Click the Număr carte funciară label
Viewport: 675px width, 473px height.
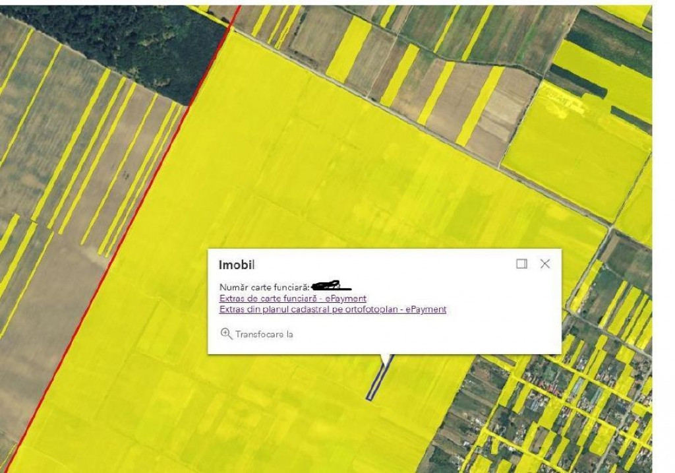264,288
